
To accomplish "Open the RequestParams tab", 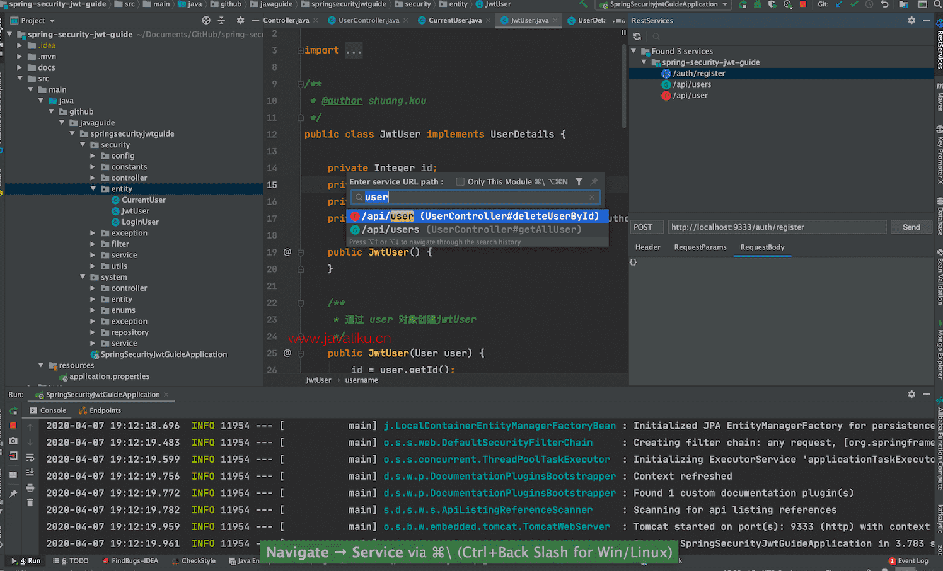I will [x=700, y=247].
